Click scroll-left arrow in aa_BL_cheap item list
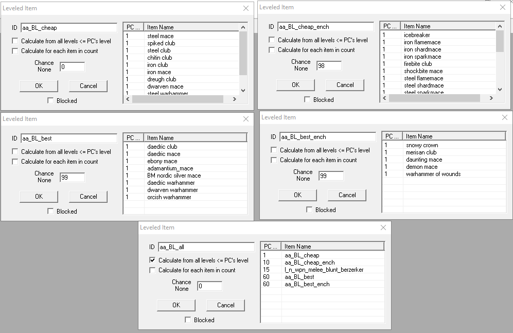 pos(128,99)
